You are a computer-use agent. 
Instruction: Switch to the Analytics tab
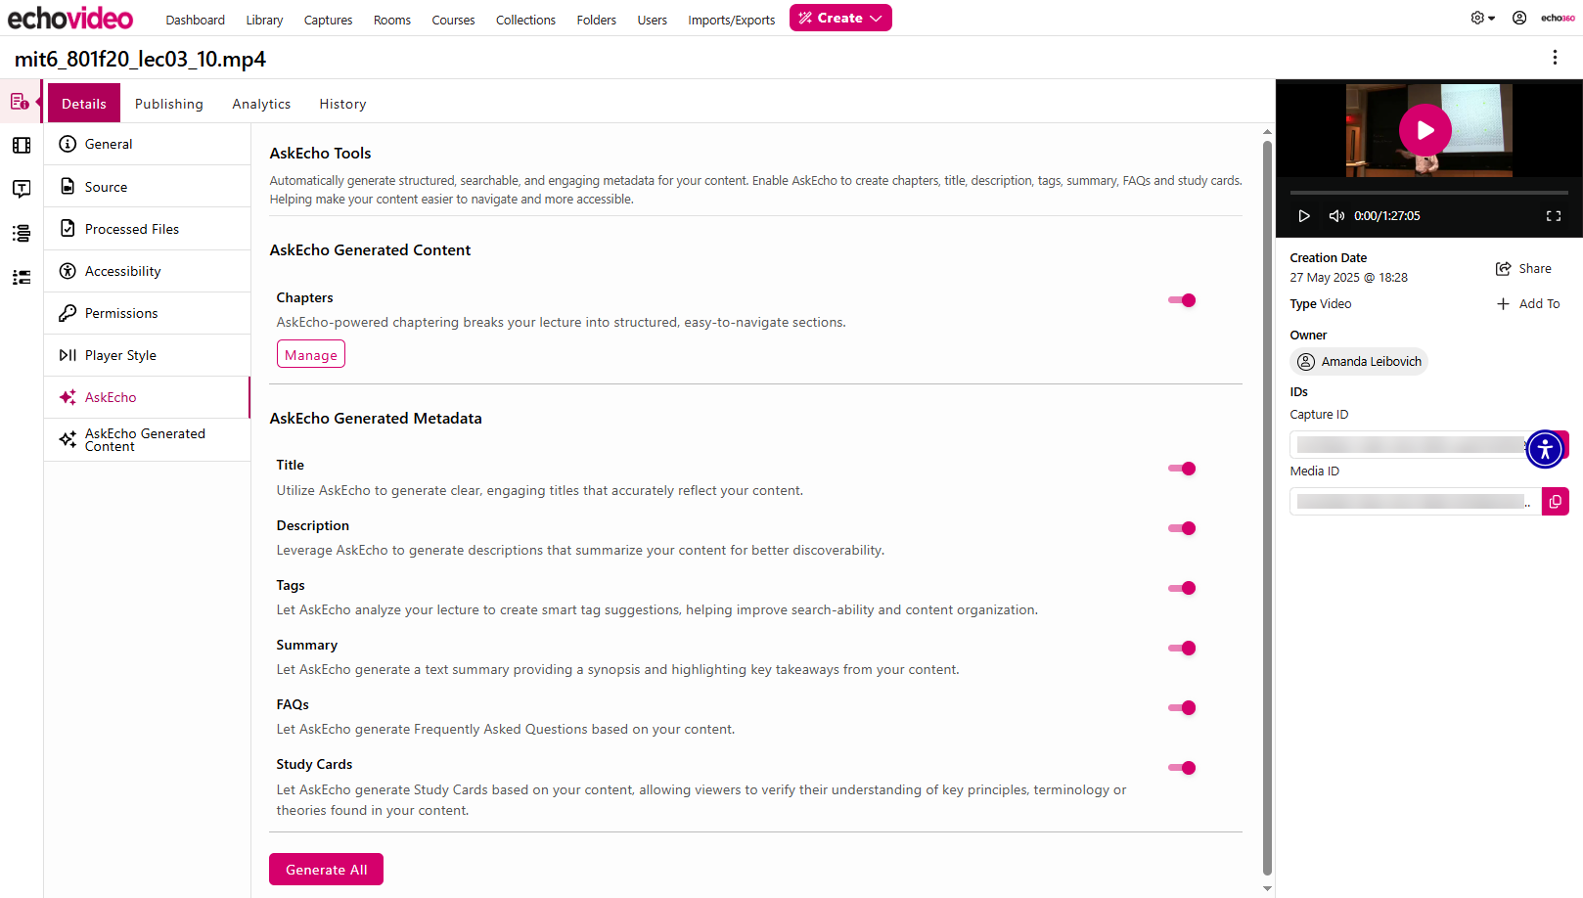tap(261, 104)
